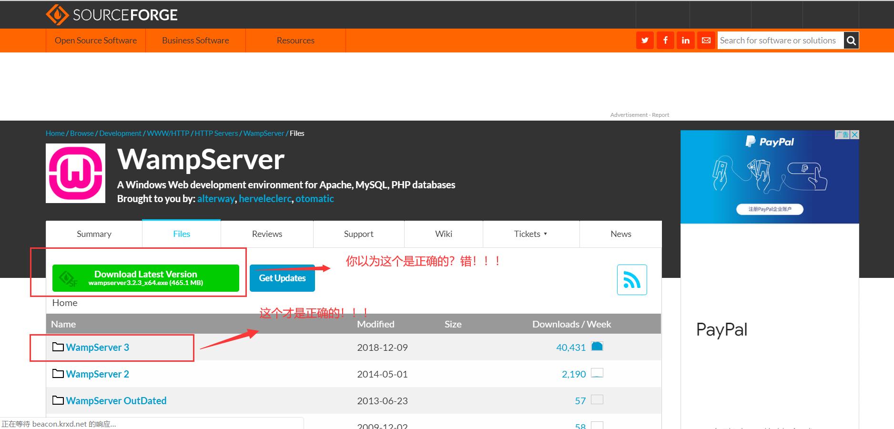The width and height of the screenshot is (894, 429).
Task: Click the WampServer pink logo
Action: coord(75,174)
